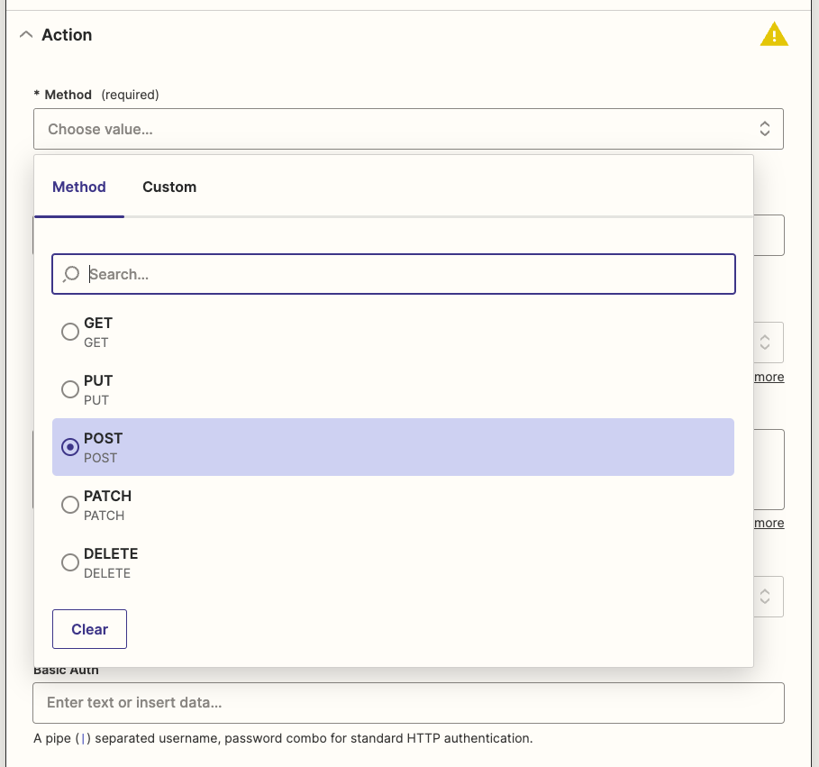Select the PATCH radio option

click(x=70, y=505)
